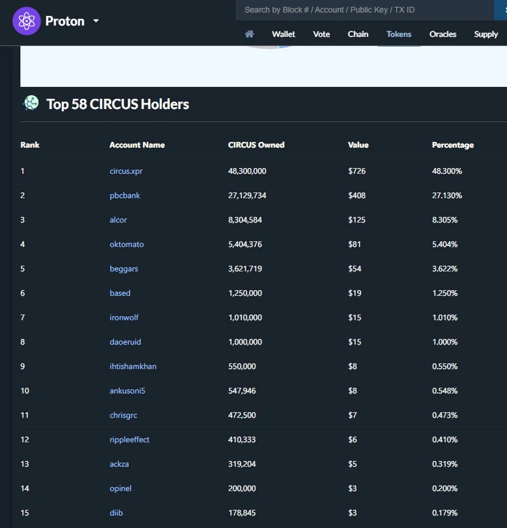Open the alcor account link
507x528 pixels.
click(118, 220)
